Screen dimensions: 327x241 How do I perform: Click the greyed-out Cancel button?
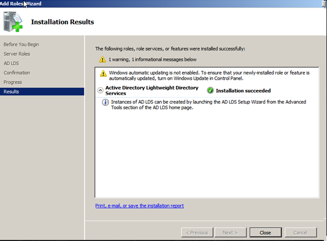pyautogui.click(x=300, y=233)
